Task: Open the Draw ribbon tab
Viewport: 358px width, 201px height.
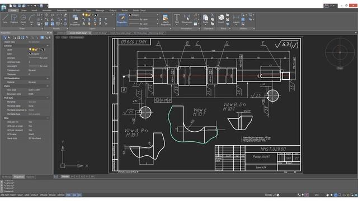Action: pos(23,11)
